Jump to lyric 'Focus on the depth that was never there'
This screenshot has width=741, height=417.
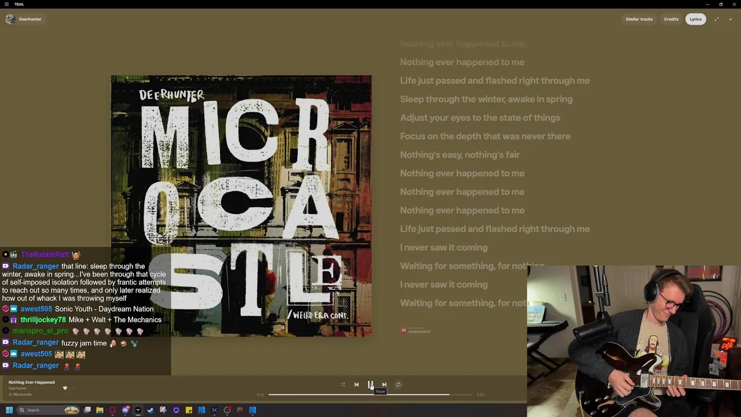pos(485,136)
